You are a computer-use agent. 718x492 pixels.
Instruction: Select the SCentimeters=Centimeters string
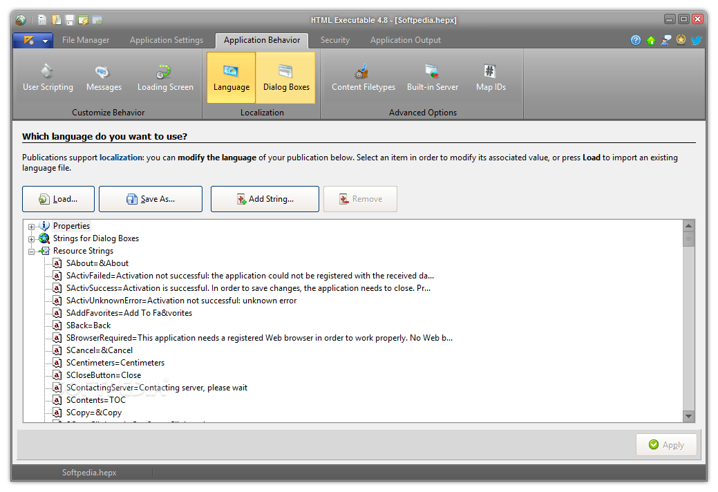tap(115, 363)
